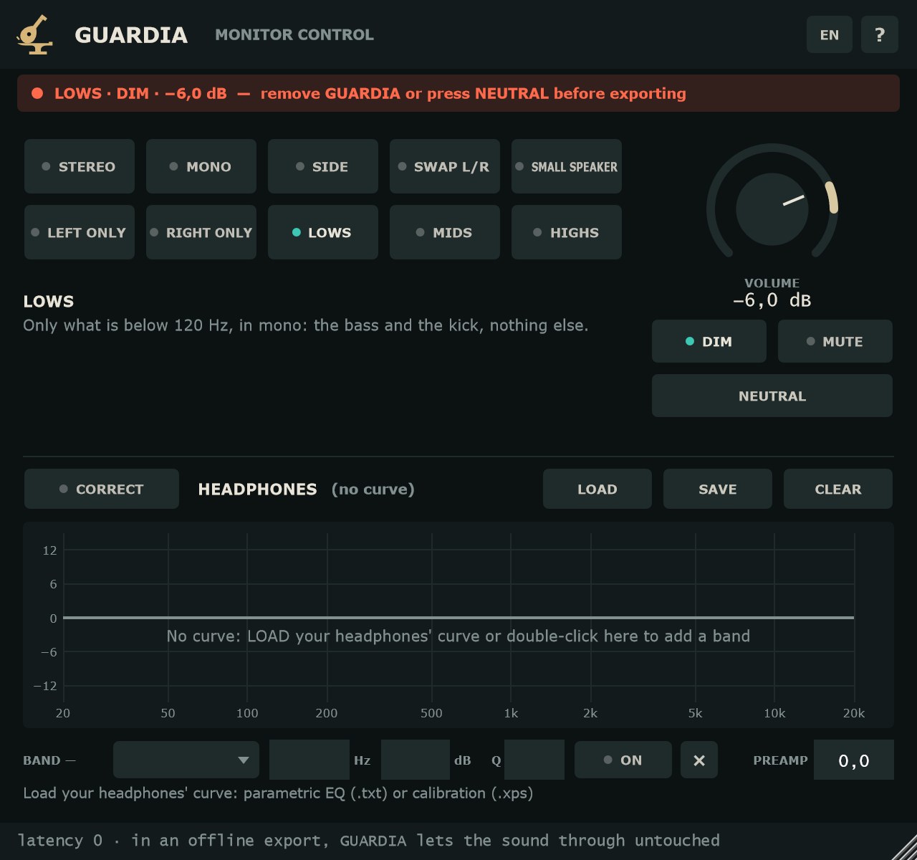The height and width of the screenshot is (860, 917).
Task: Disable the DIM button
Action: pyautogui.click(x=709, y=341)
